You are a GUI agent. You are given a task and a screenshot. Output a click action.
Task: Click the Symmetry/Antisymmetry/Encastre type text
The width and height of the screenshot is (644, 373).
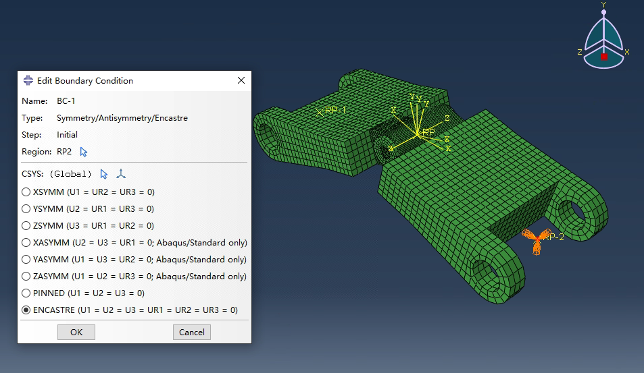[x=122, y=118]
